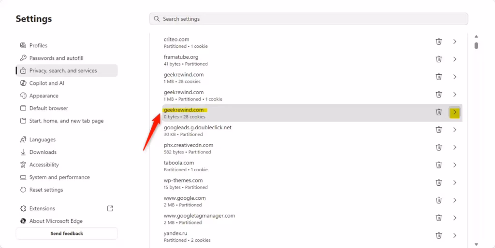Image resolution: width=495 pixels, height=248 pixels.
Task: Click the Send feedback button
Action: 67,234
